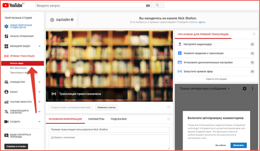Open Новая Творческая студия (бета) link
Viewport: 260px width, 151px height.
(x=21, y=26)
